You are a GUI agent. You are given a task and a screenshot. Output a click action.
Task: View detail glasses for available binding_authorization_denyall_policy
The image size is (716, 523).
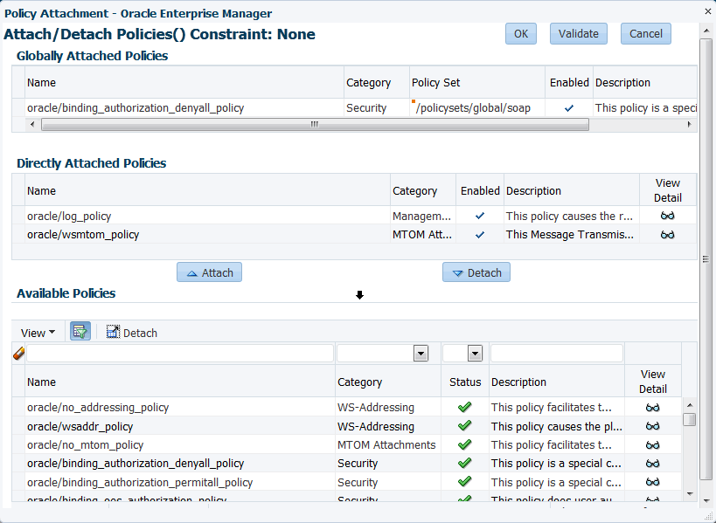(x=652, y=464)
